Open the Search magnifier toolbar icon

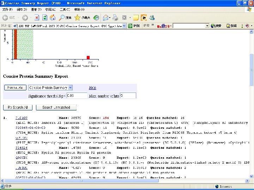point(62,18)
